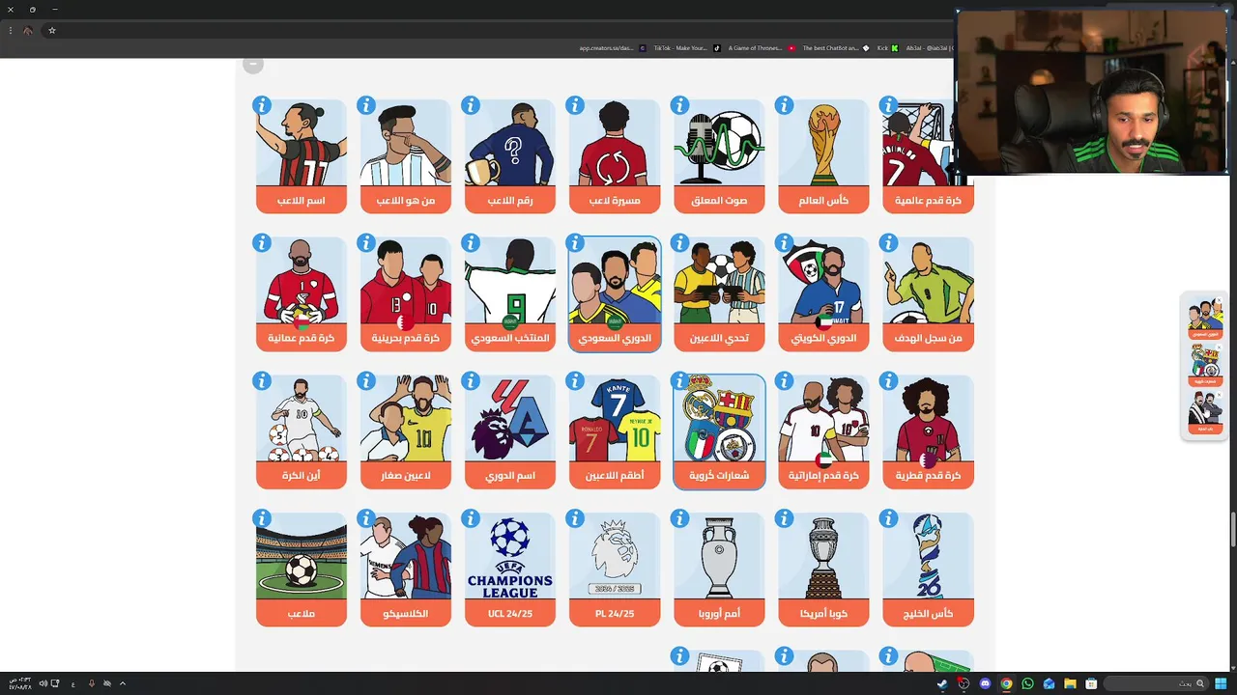Pick the الكلاسيكو category card
This screenshot has height=695, width=1237.
point(406,570)
